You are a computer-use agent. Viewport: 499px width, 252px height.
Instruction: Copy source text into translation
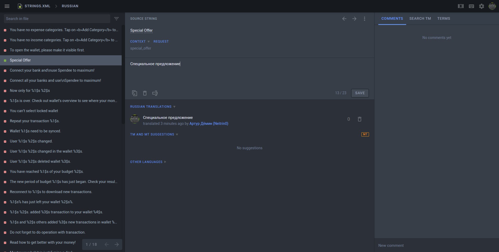[134, 93]
